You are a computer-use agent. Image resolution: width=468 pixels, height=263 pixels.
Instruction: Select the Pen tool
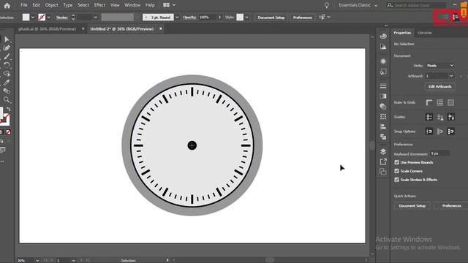pos(7,47)
